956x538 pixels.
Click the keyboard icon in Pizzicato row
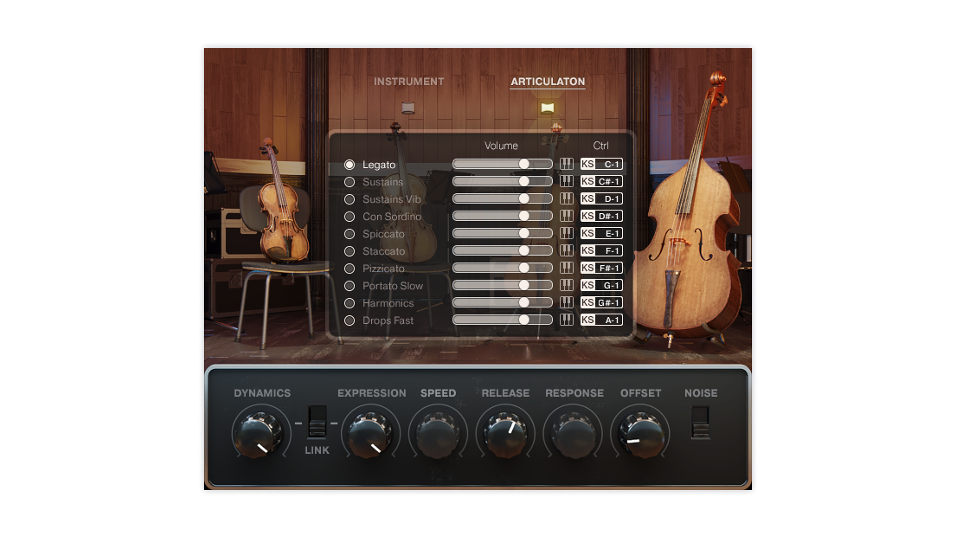566,268
